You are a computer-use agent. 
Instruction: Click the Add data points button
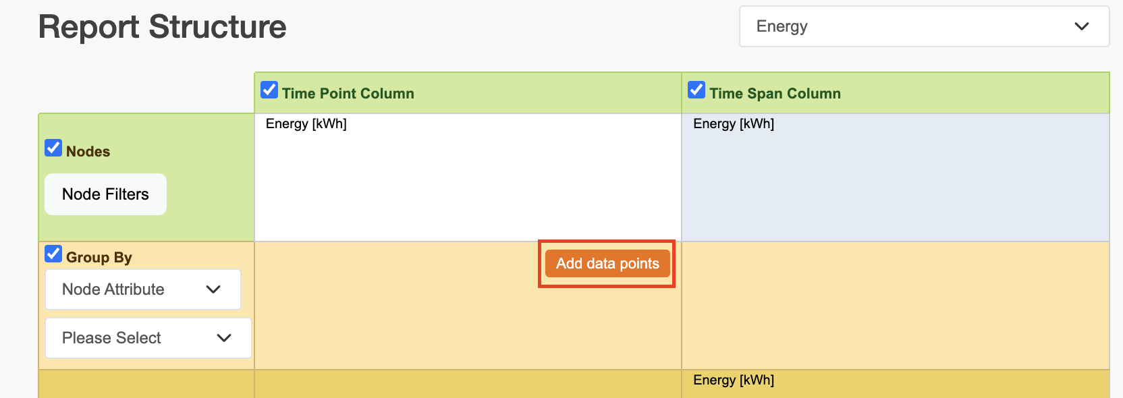point(607,264)
